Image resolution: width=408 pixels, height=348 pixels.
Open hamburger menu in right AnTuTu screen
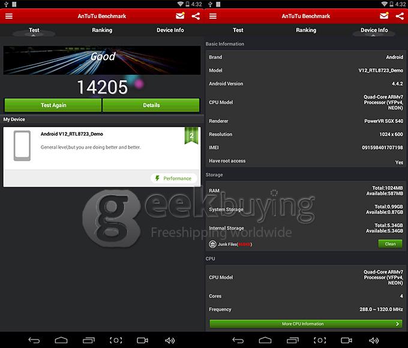coord(213,16)
